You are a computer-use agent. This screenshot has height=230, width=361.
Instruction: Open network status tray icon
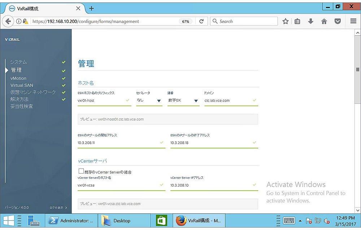pyautogui.click(x=318, y=221)
